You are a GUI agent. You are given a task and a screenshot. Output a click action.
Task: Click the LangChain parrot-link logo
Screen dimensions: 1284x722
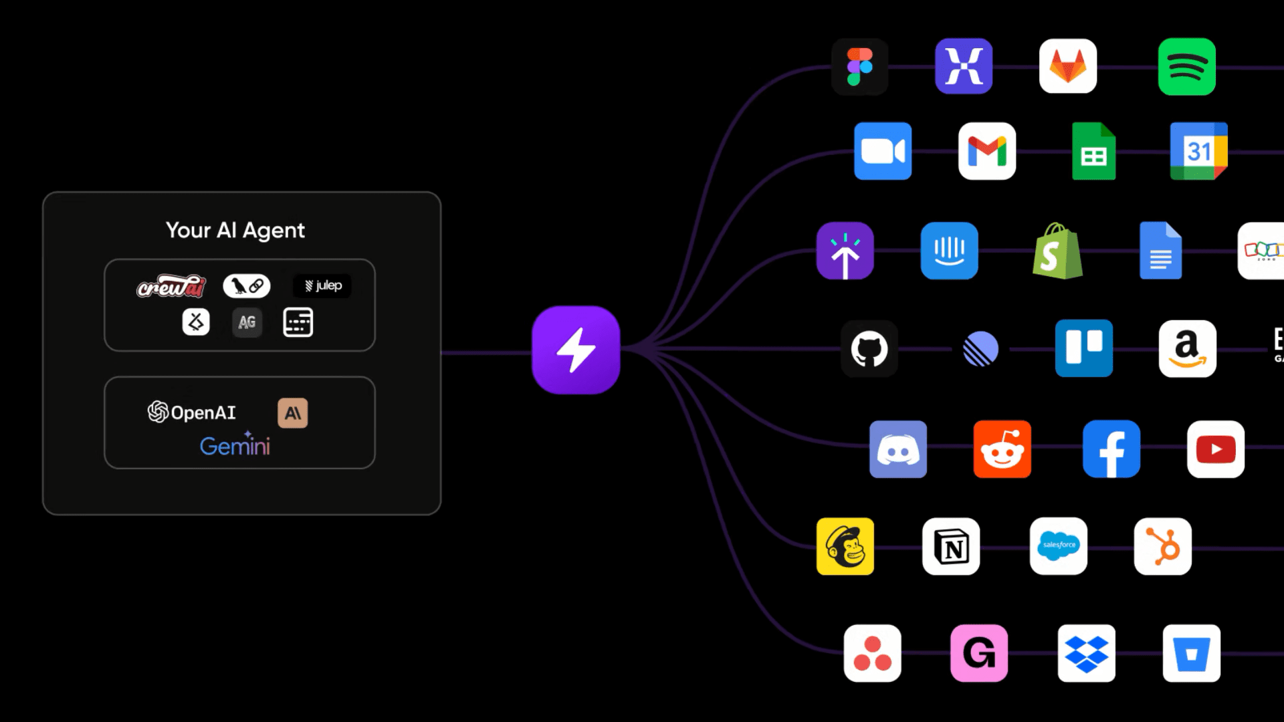point(247,286)
